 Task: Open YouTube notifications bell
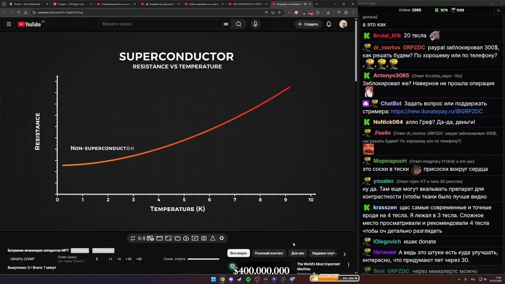pos(329,24)
